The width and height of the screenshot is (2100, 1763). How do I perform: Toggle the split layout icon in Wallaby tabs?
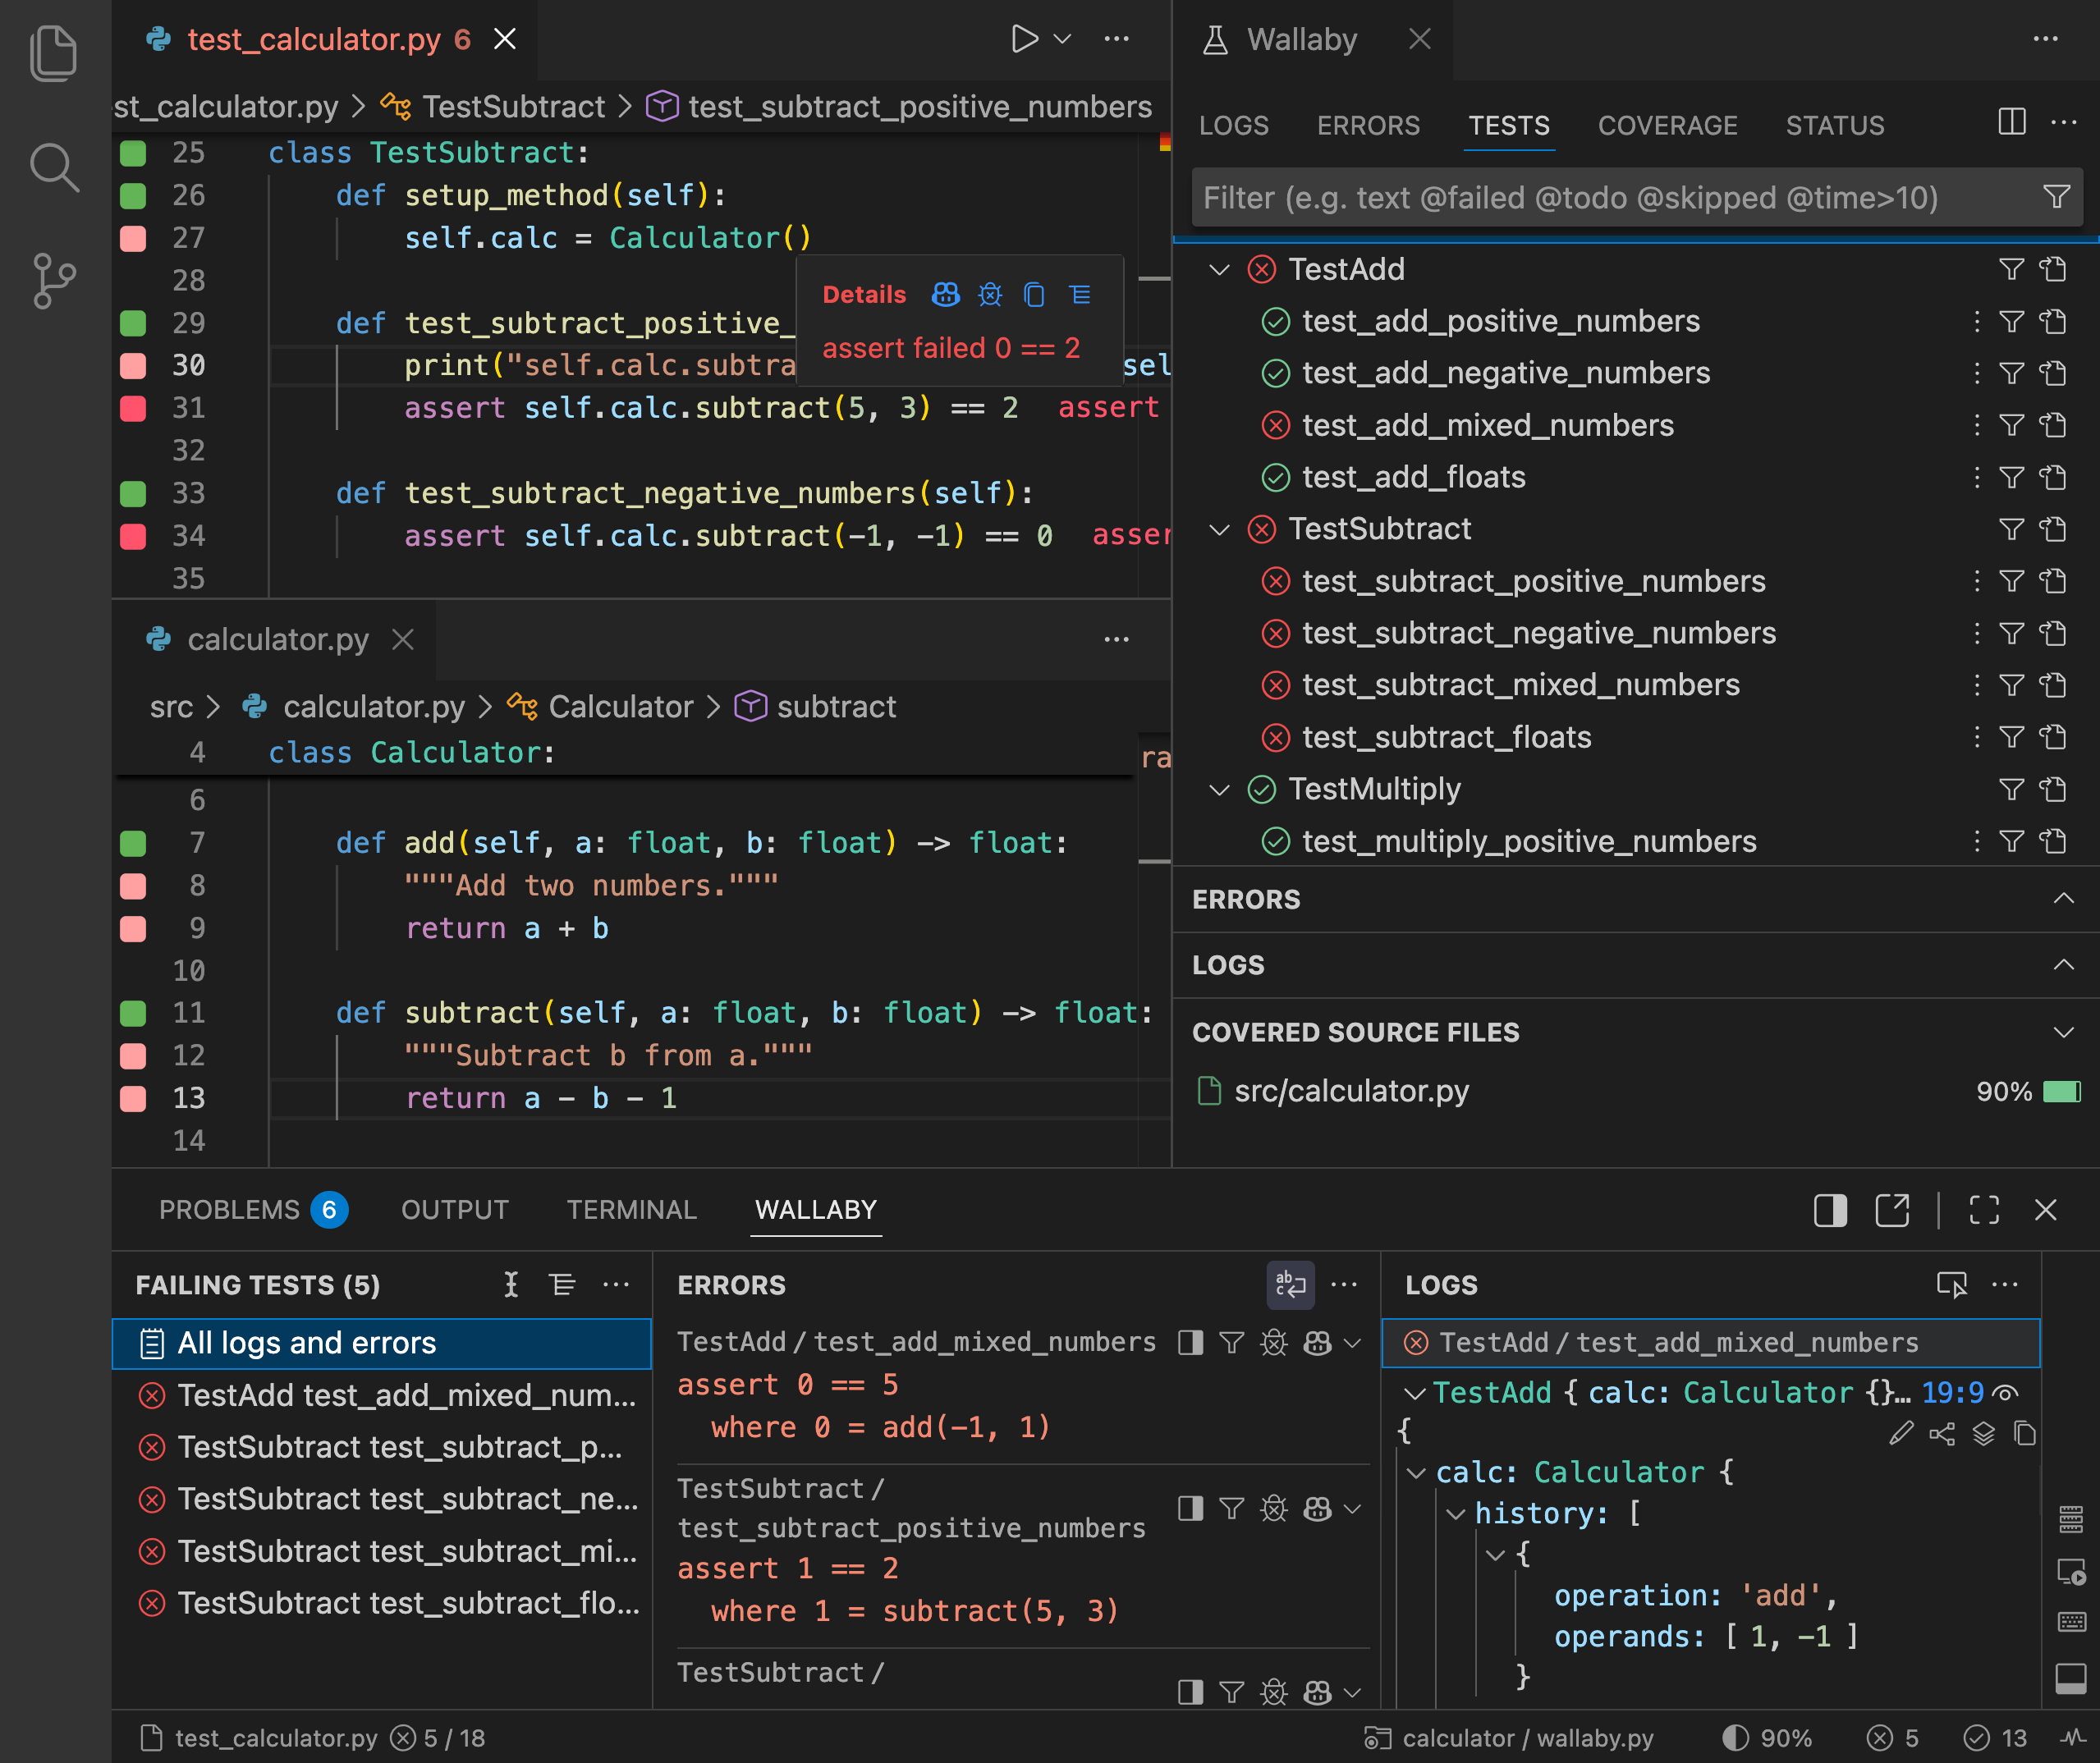(x=2011, y=122)
